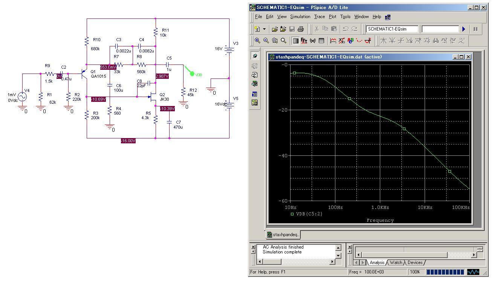Click the VDB(C5:2) trace legend label
This screenshot has height=281, width=494.
click(309, 214)
